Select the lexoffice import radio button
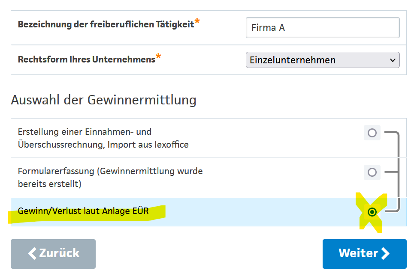411x276 pixels. click(372, 133)
